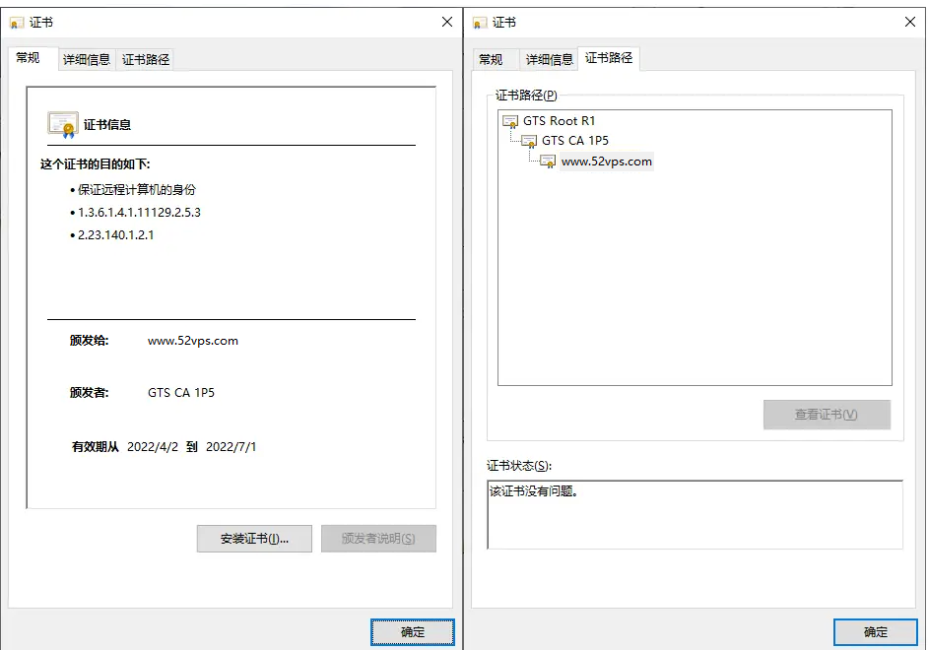Screen dimensions: 928x650
Task: Click the large certificate badge icon next to 证书信息
Action: 63,125
